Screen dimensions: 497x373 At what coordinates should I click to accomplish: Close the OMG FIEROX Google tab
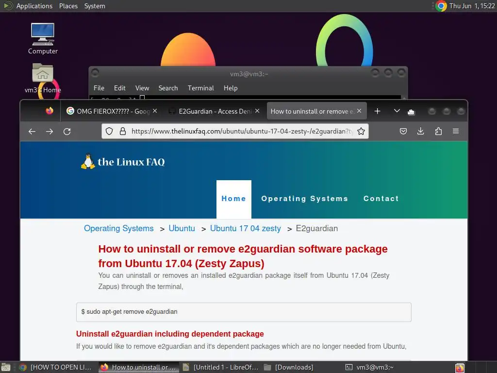(x=155, y=111)
